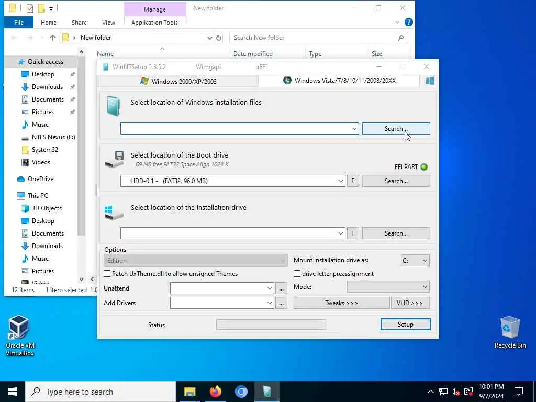The height and width of the screenshot is (402, 536).
Task: Click the Explorer help question mark icon
Action: click(x=408, y=22)
